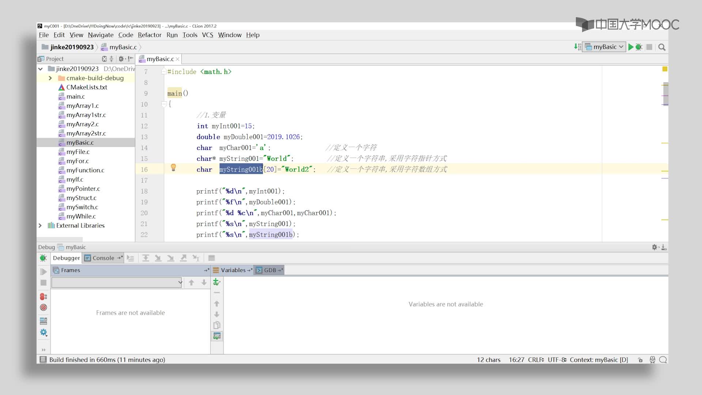Click the intention light bulb on line 16

point(174,168)
